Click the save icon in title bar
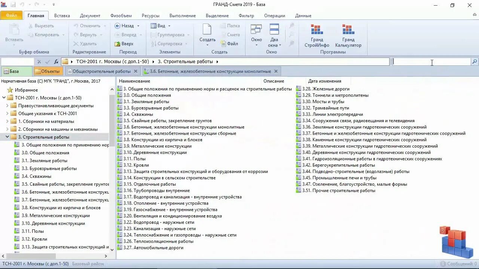The height and width of the screenshot is (269, 479). (13, 5)
